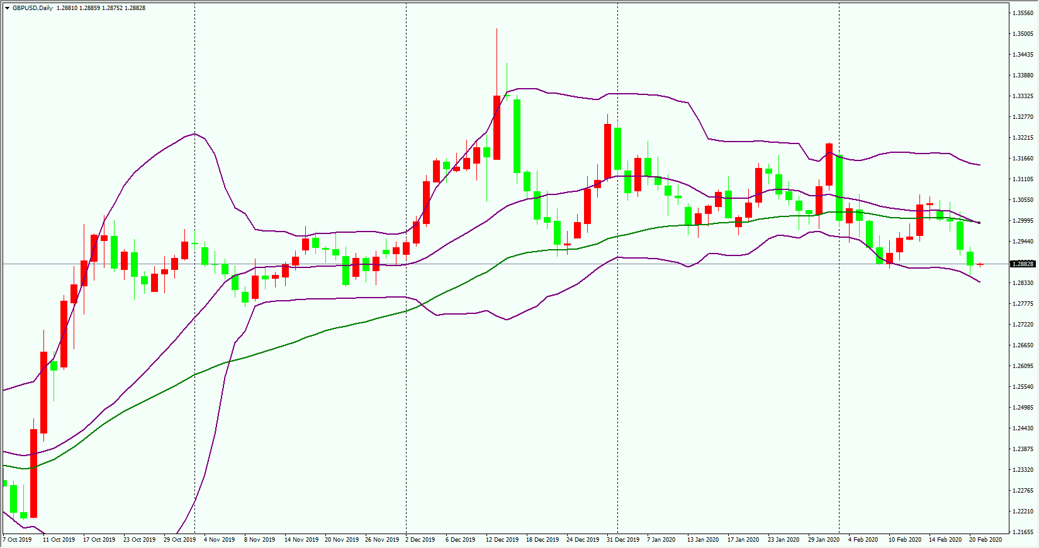Click the 1.31105 price axis label
The height and width of the screenshot is (548, 1039).
[1023, 179]
